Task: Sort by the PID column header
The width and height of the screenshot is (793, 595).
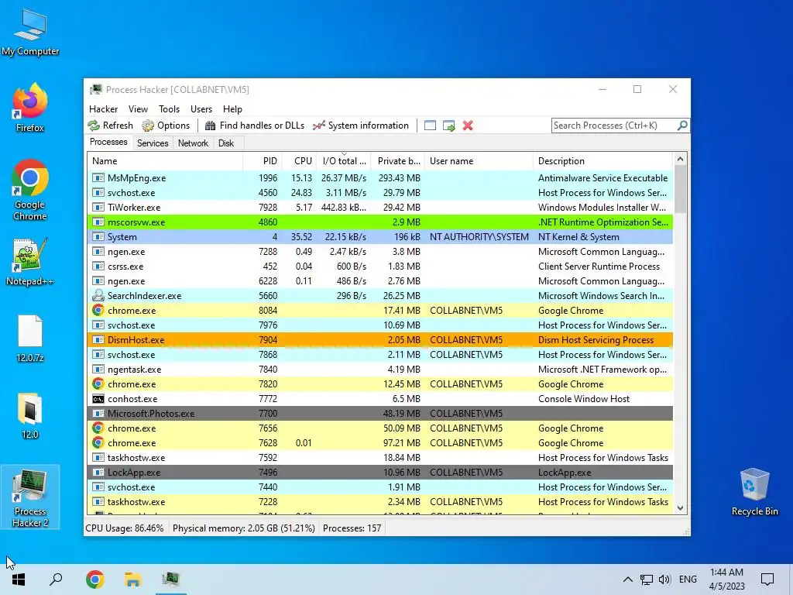Action: [x=263, y=161]
